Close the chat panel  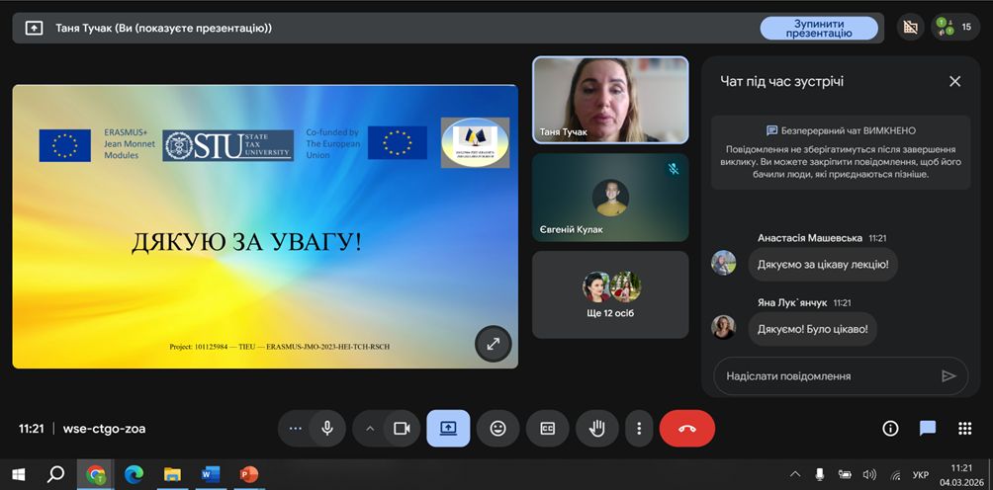954,82
